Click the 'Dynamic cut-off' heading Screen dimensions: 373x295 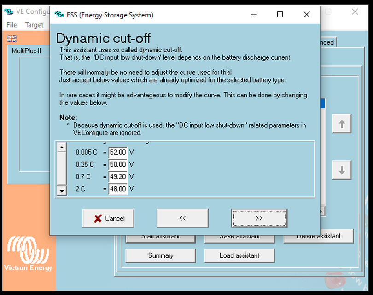104,38
